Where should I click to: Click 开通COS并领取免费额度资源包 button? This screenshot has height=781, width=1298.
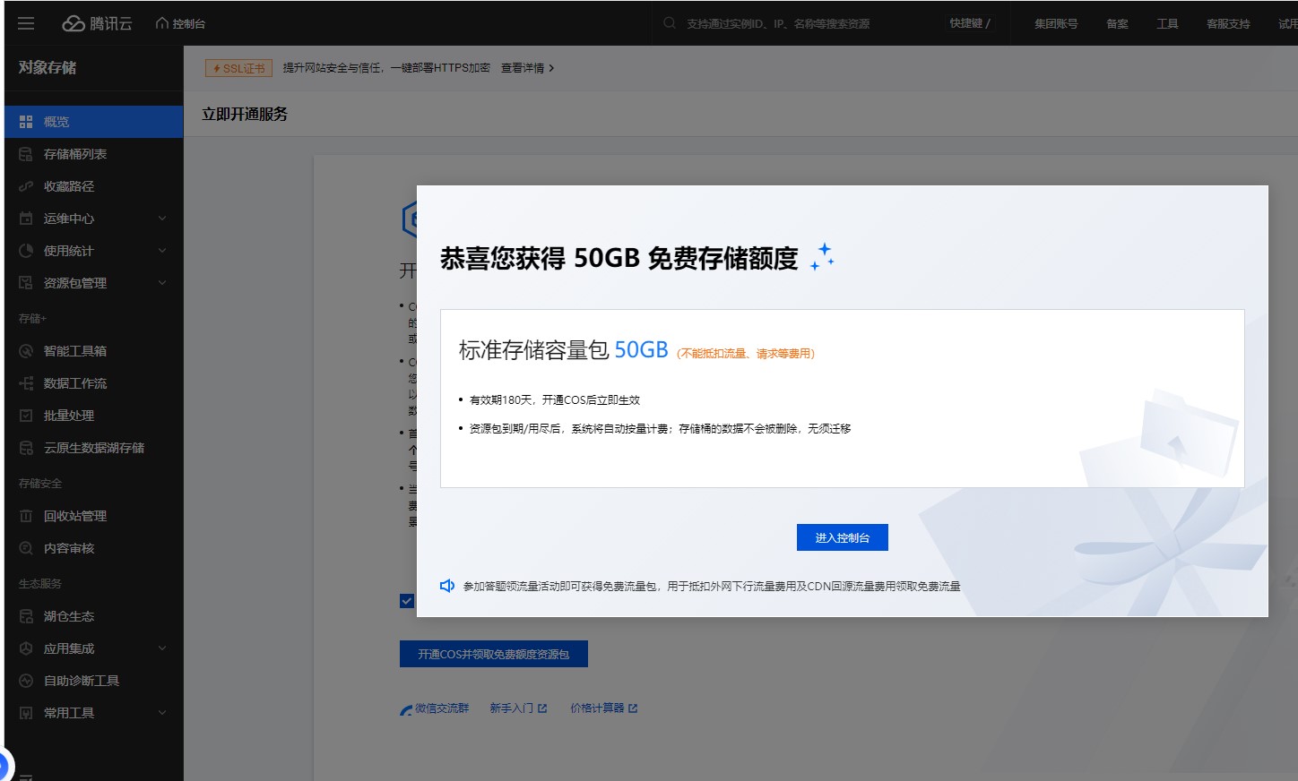click(x=494, y=654)
